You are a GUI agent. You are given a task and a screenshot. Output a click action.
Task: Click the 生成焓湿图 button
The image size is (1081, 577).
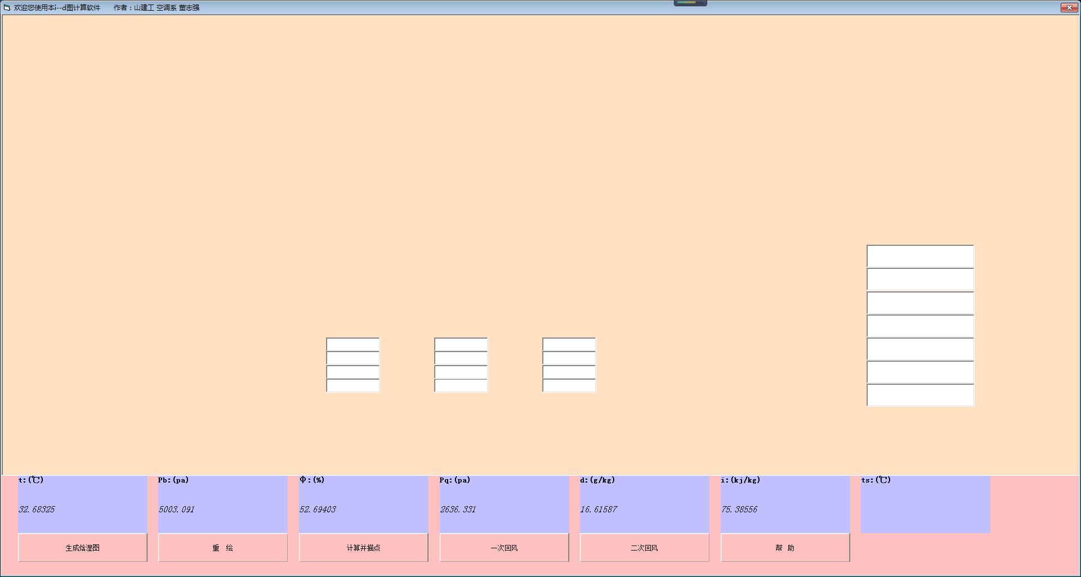click(x=83, y=547)
